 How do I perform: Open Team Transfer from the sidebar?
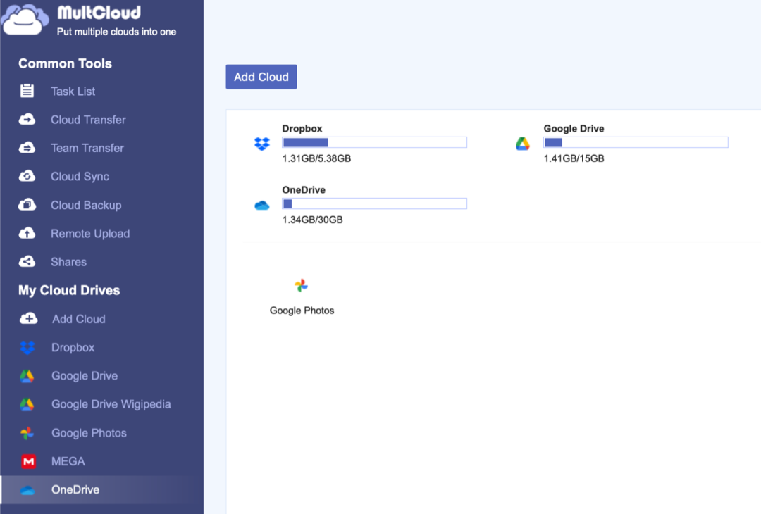(27, 148)
